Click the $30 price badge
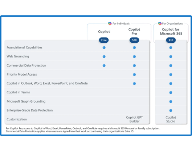Image resolution: width=192 pixels, height=153 pixels. 171,40
